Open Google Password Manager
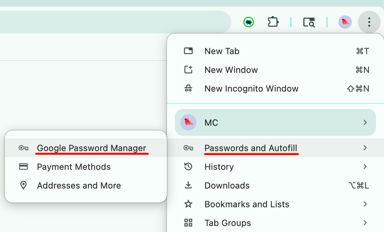Screen dimensions: 384x232 (x=86, y=148)
